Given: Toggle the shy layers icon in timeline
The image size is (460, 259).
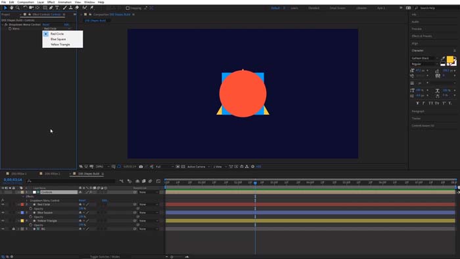Looking at the screenshot, I should tap(137, 181).
